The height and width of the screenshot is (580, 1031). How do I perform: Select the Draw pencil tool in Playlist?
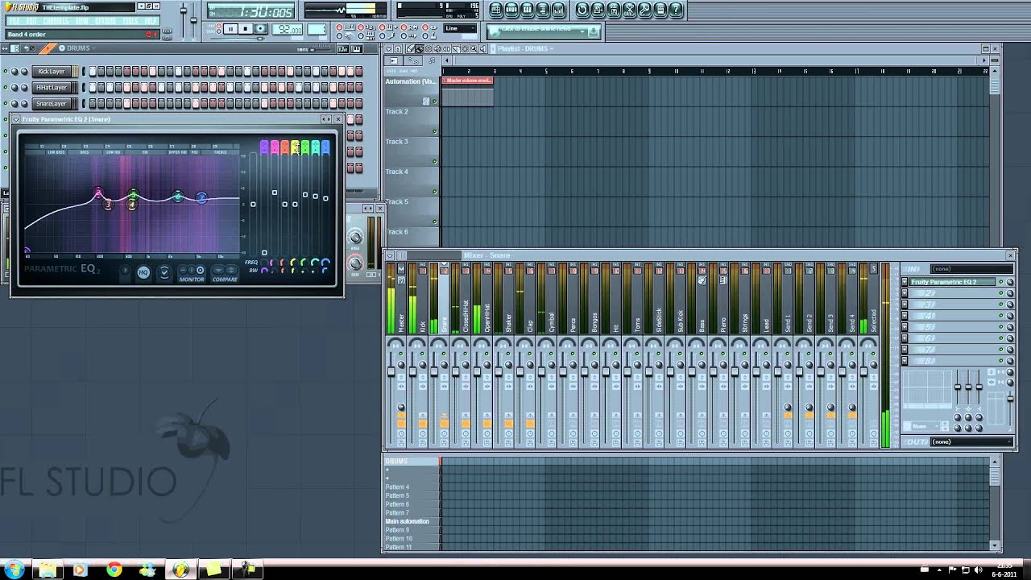(x=410, y=49)
